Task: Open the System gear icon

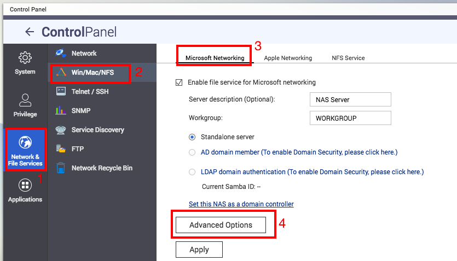Action: pos(25,58)
